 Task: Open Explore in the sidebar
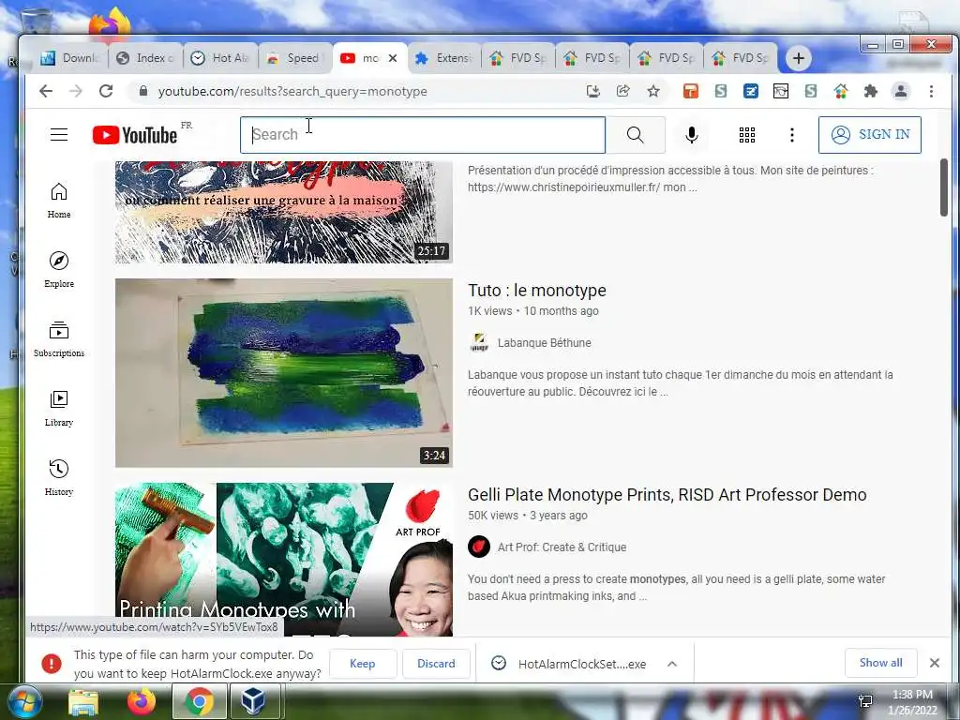(x=59, y=269)
